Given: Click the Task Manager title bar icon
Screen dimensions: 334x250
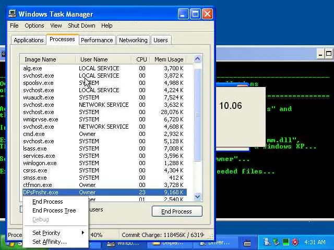Looking at the screenshot, I should tap(13, 14).
